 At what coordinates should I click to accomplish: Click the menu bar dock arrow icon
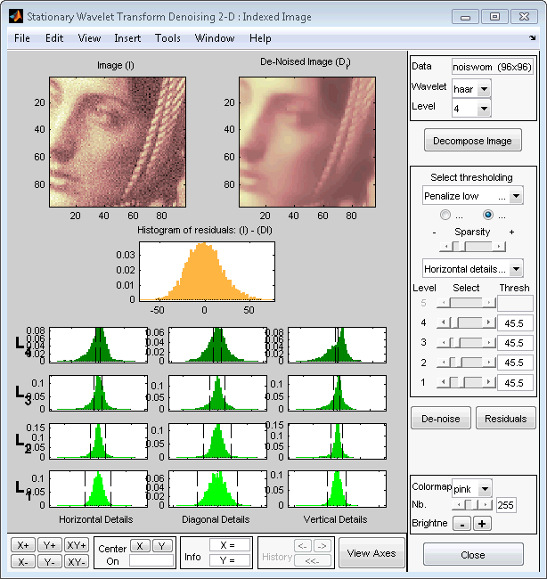[533, 39]
